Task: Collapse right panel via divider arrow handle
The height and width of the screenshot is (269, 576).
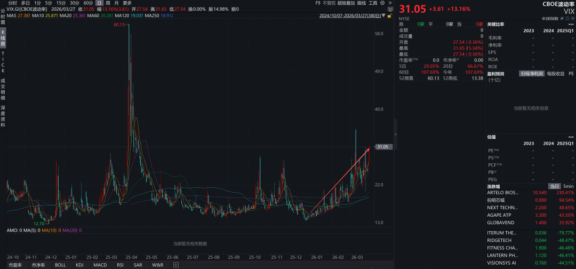Action: [x=396, y=134]
